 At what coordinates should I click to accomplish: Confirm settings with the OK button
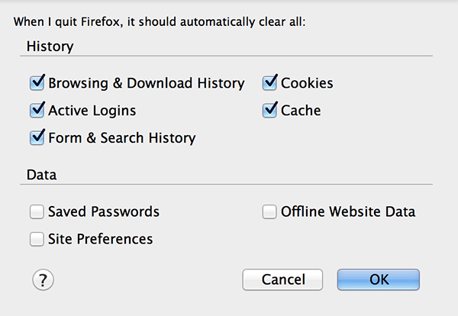379,279
